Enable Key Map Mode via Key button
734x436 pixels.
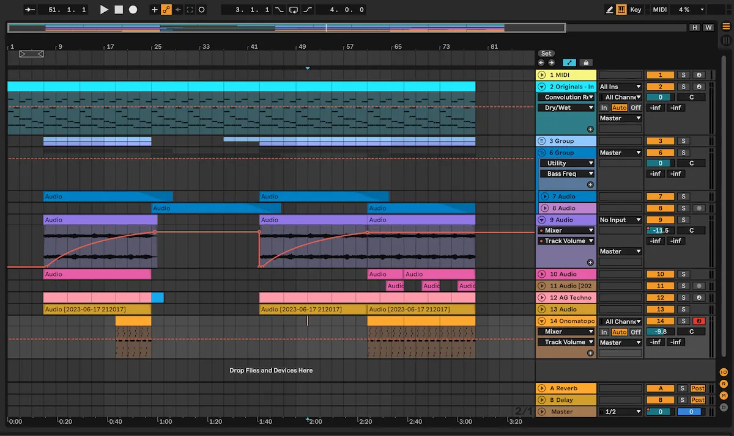(x=636, y=10)
